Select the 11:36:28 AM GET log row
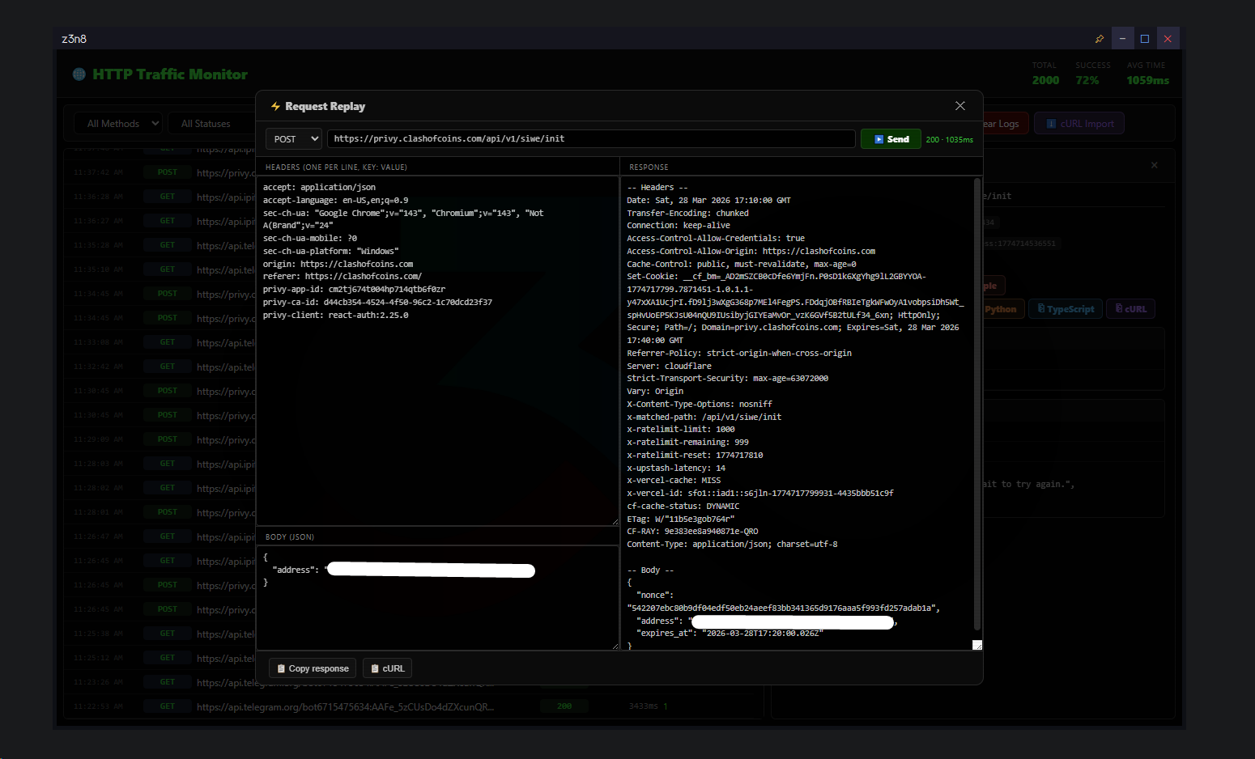This screenshot has width=1255, height=759. (160, 197)
